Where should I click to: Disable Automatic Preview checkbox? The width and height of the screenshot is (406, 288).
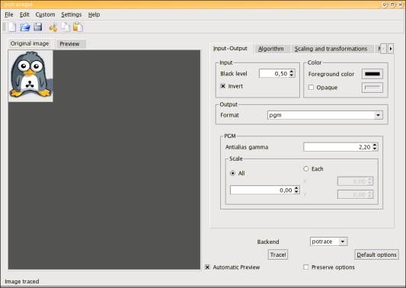tap(207, 267)
